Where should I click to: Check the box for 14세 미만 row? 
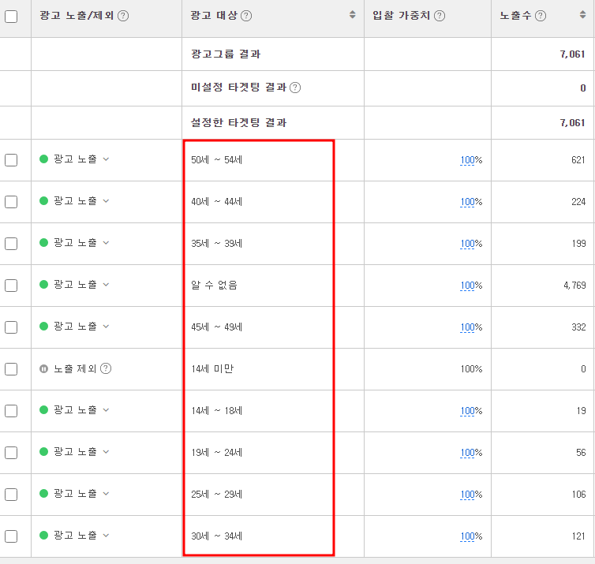click(11, 369)
